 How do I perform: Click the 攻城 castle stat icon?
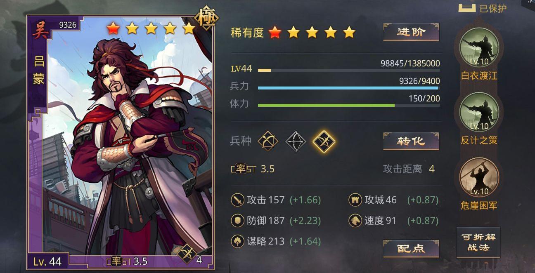pyautogui.click(x=355, y=200)
